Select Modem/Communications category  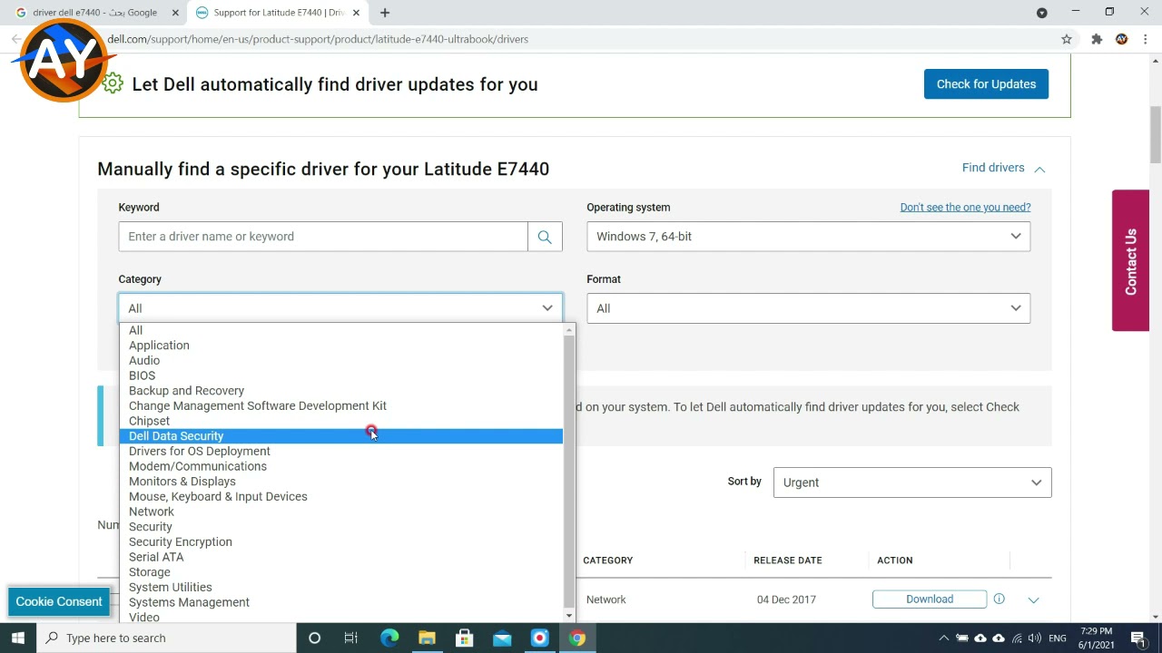[341, 466]
